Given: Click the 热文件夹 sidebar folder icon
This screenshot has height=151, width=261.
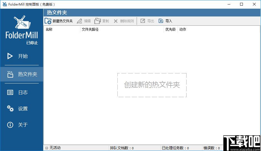Looking at the screenshot, I should (10, 74).
